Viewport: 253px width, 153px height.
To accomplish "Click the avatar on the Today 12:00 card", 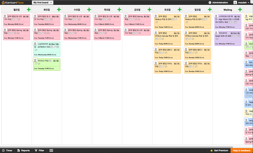I will [156, 49].
